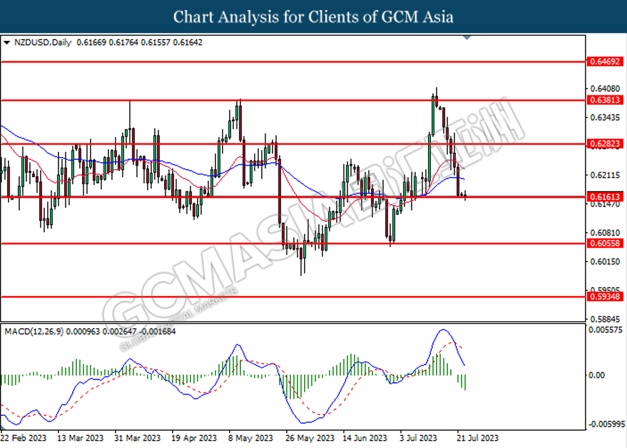627x448 pixels.
Task: Click the Chart Analysis for Clients heading
Action: pyautogui.click(x=313, y=17)
